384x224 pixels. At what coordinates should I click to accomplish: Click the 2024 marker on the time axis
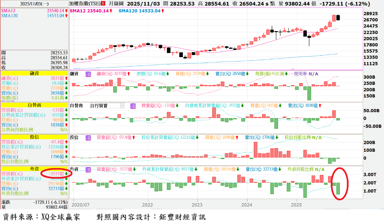tap(247, 204)
